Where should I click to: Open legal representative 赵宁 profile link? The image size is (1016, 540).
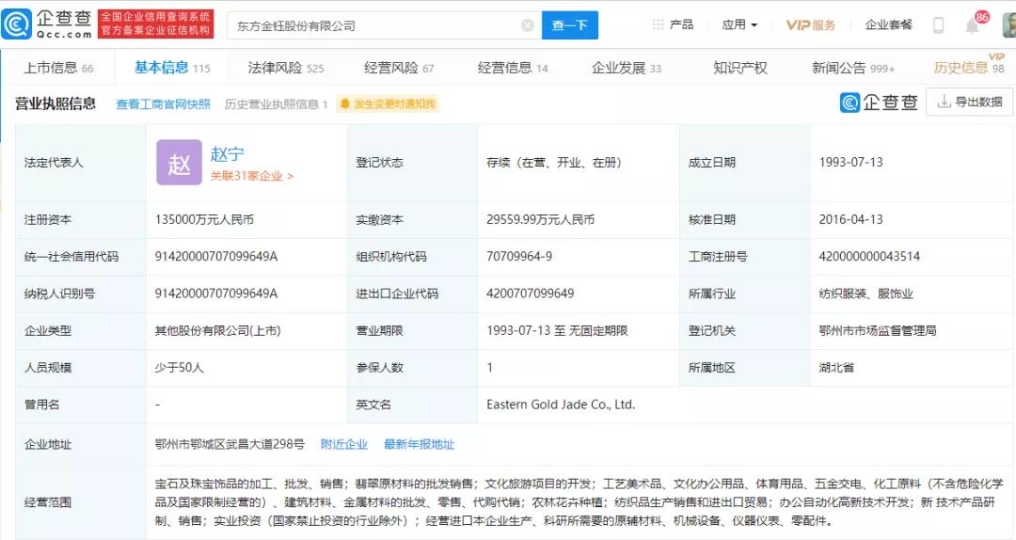(x=228, y=153)
